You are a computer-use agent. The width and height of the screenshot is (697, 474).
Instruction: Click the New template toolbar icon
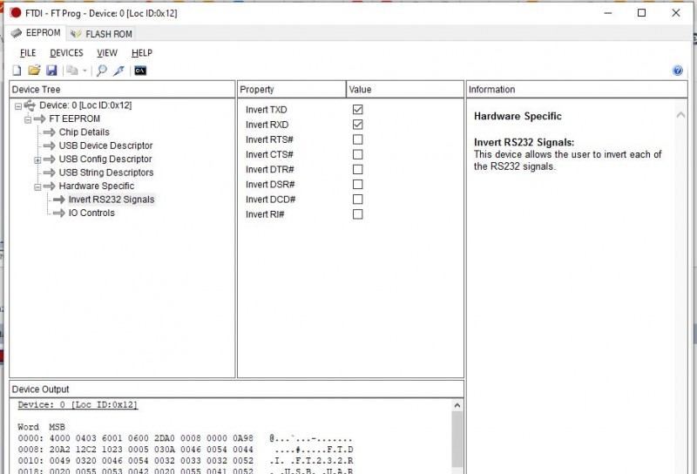click(x=17, y=71)
